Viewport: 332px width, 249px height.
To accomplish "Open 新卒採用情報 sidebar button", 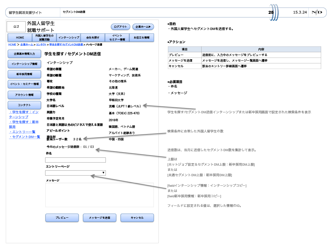I will pos(24,74).
